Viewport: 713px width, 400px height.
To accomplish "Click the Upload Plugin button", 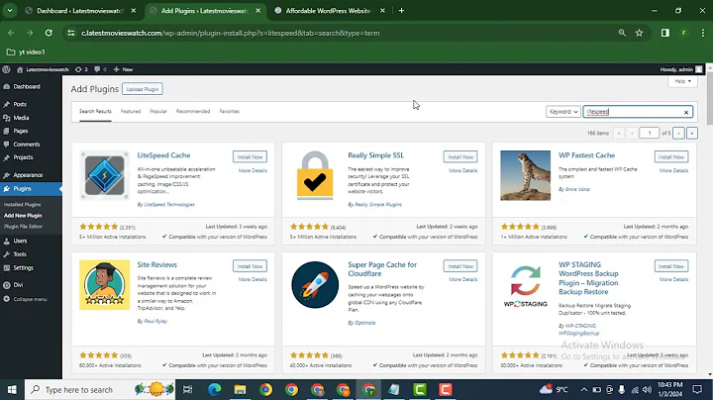I will [143, 89].
